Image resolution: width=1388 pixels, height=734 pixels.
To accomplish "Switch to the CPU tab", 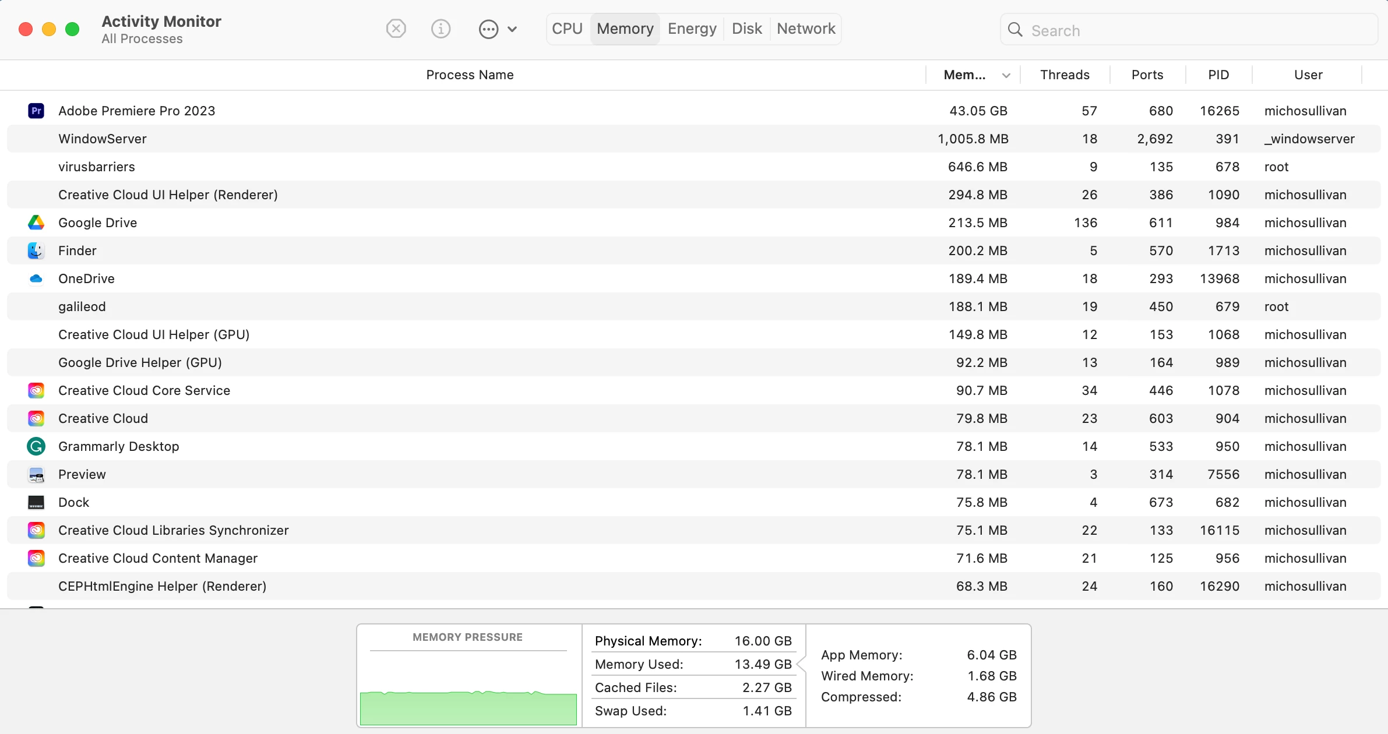I will pyautogui.click(x=567, y=29).
